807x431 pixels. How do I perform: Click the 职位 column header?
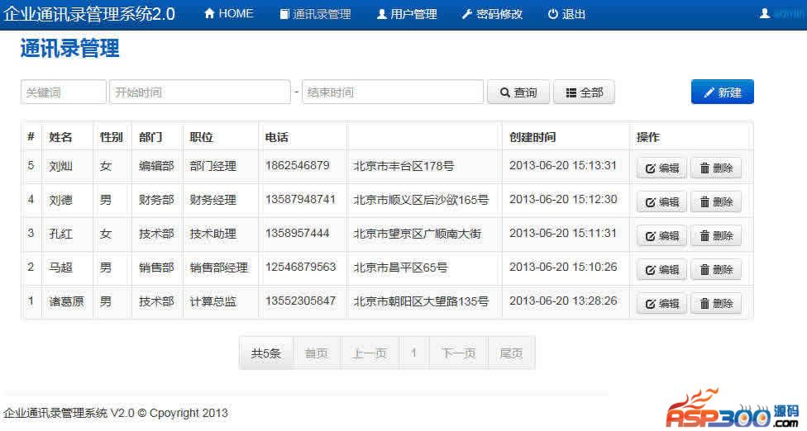pyautogui.click(x=201, y=137)
